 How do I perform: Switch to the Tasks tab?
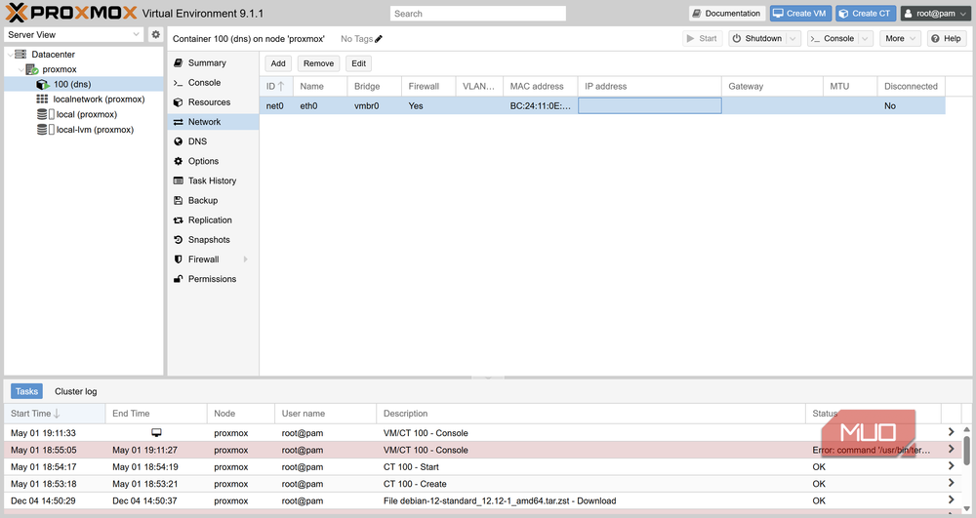(26, 391)
